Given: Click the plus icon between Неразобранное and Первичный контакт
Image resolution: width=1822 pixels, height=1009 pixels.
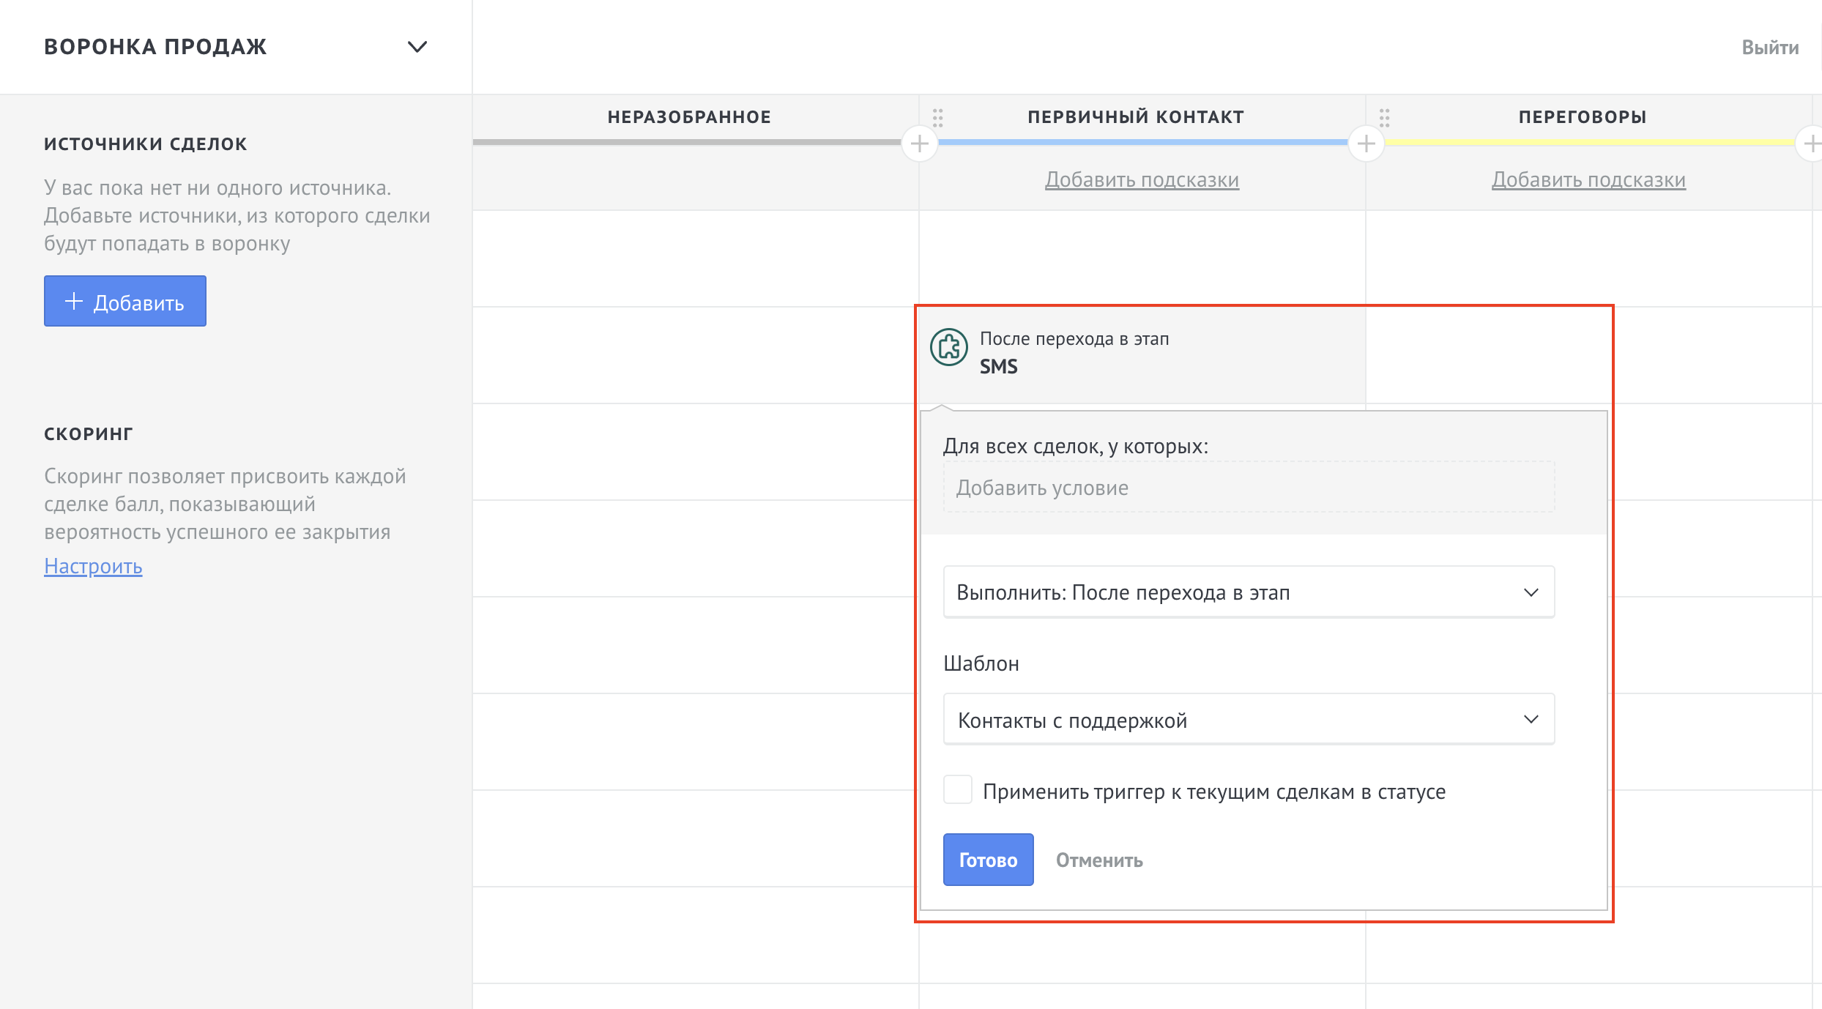Looking at the screenshot, I should point(920,144).
